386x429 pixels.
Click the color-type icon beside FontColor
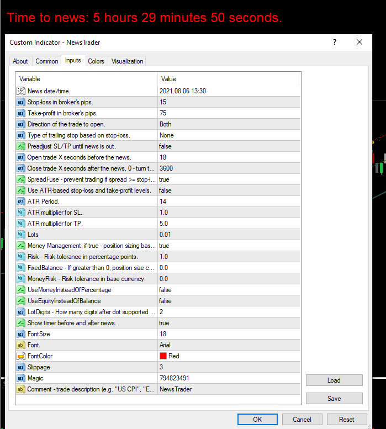[x=21, y=356]
